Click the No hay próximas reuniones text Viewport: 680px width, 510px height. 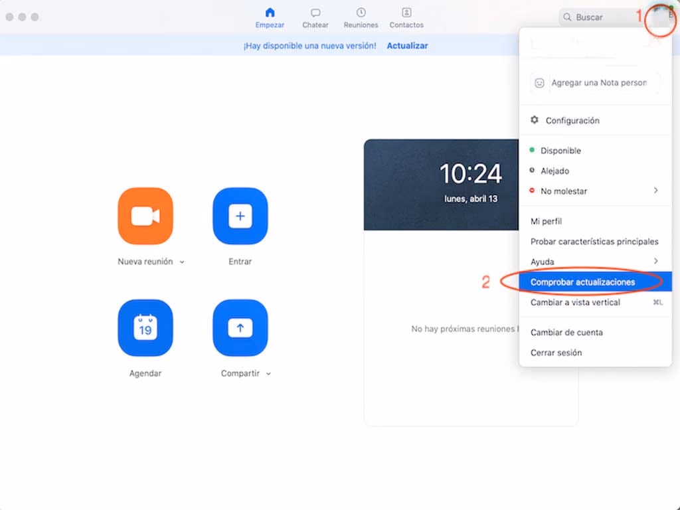(464, 329)
